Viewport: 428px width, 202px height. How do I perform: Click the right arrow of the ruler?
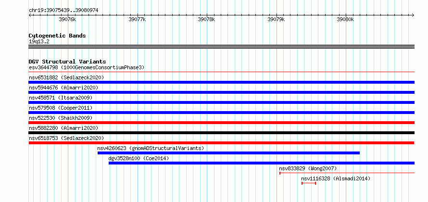pyautogui.click(x=413, y=15)
